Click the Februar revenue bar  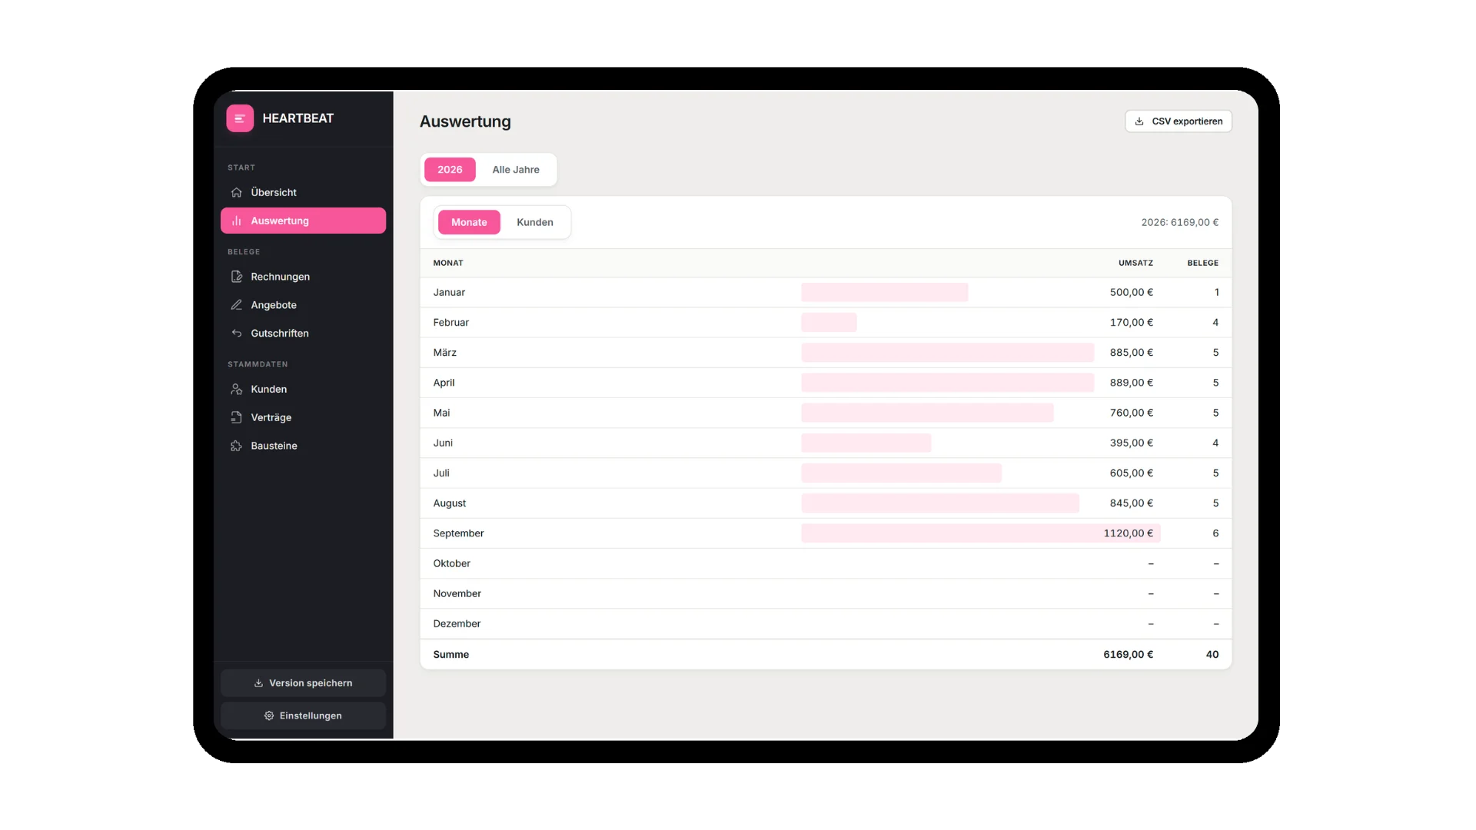coord(829,323)
